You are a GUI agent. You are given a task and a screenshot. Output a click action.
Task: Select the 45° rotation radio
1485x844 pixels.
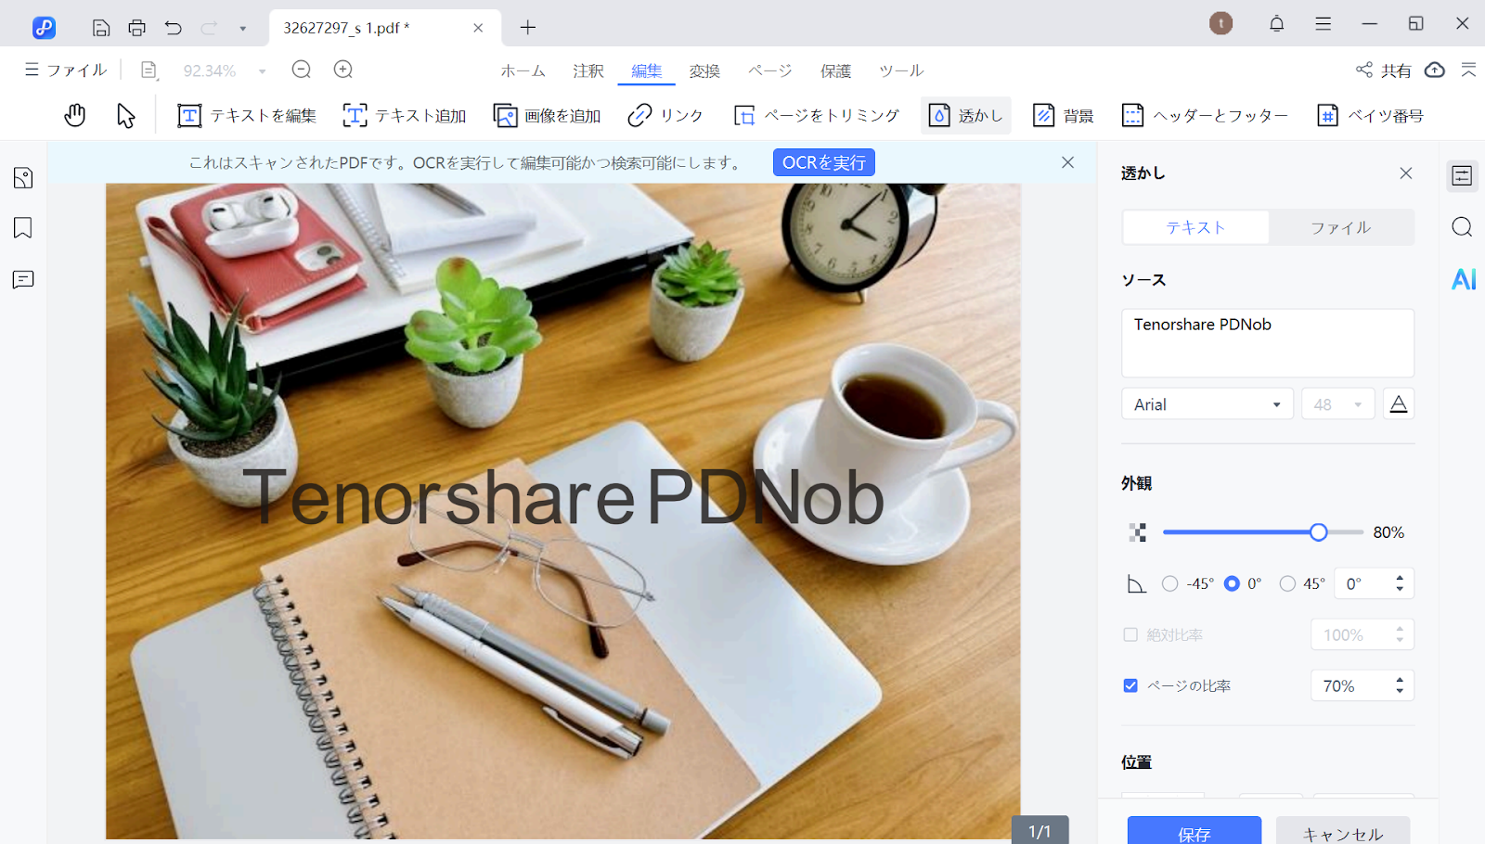click(1287, 583)
